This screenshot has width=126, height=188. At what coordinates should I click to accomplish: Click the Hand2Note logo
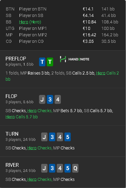coord(75,59)
